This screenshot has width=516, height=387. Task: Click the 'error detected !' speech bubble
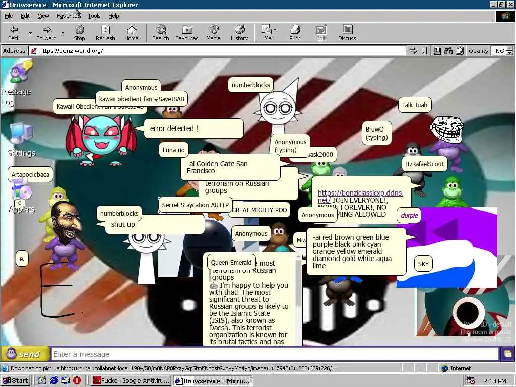(194, 128)
